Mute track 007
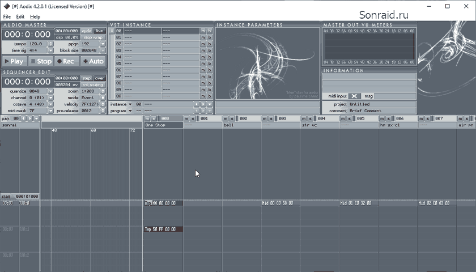The height and width of the screenshot is (272, 476). coord(422,118)
